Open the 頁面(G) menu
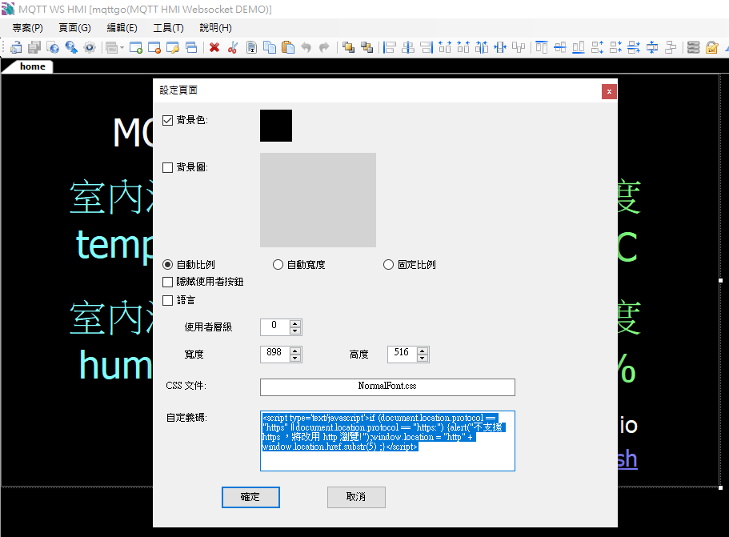This screenshot has height=537, width=729. pos(75,28)
